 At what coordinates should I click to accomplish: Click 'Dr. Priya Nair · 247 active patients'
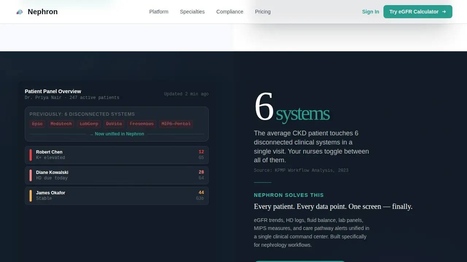click(x=72, y=98)
